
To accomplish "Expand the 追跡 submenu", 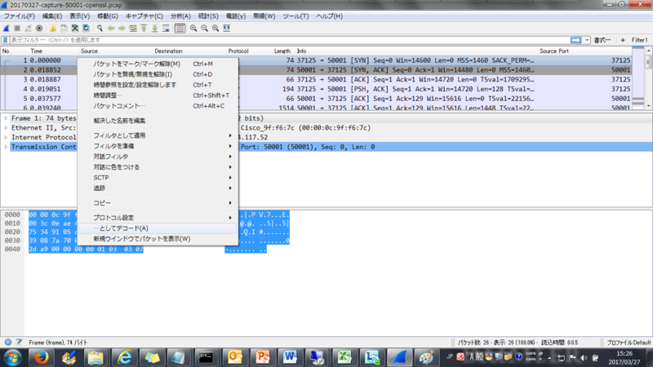I will 158,188.
